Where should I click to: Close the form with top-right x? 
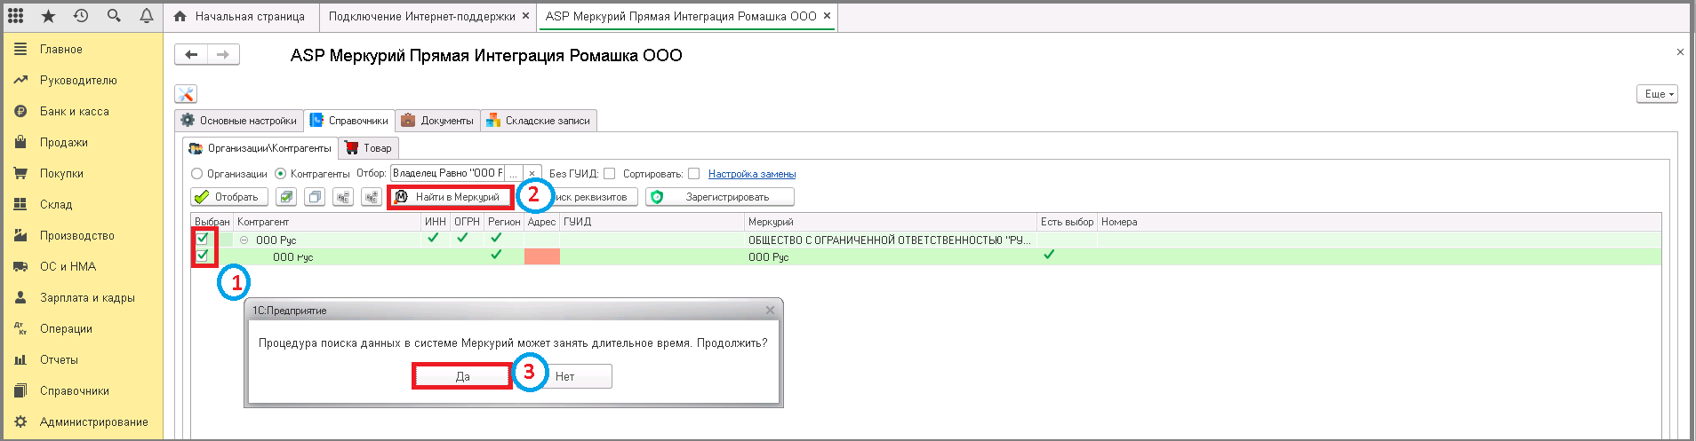1680,52
